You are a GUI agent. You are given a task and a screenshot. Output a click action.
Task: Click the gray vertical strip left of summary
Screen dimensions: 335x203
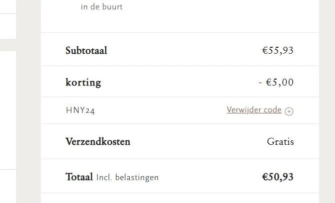tap(28, 101)
